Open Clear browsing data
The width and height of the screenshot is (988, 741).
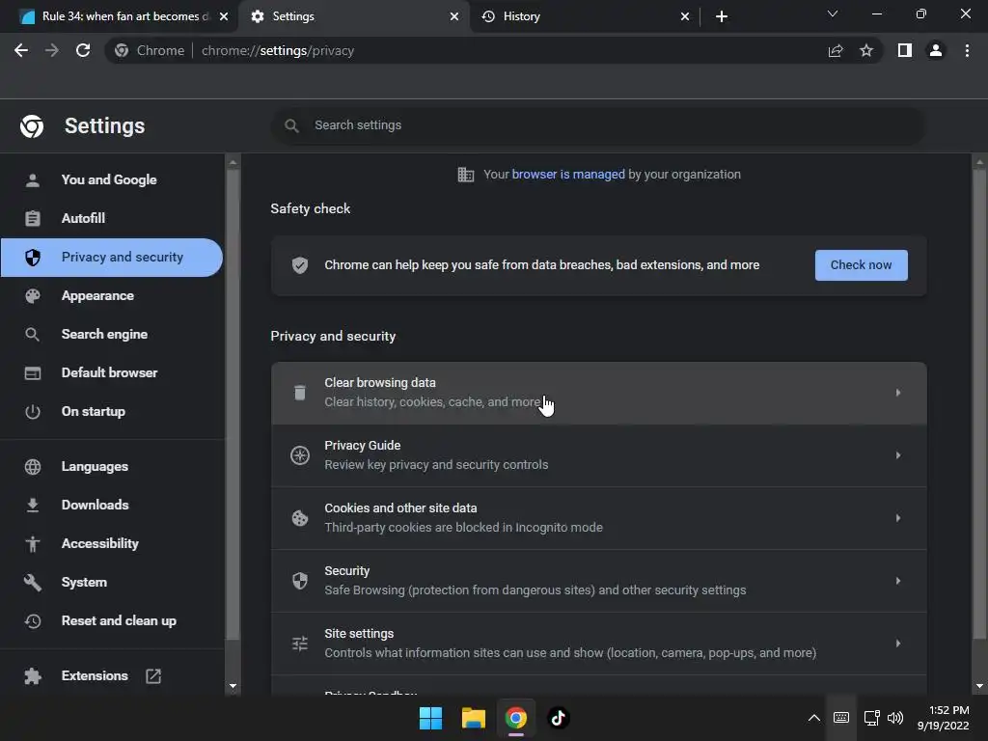pyautogui.click(x=598, y=393)
